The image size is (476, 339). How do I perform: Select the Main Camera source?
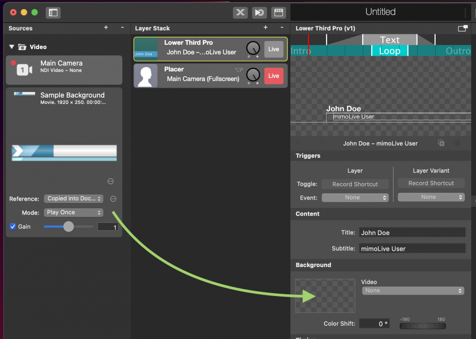tap(64, 70)
